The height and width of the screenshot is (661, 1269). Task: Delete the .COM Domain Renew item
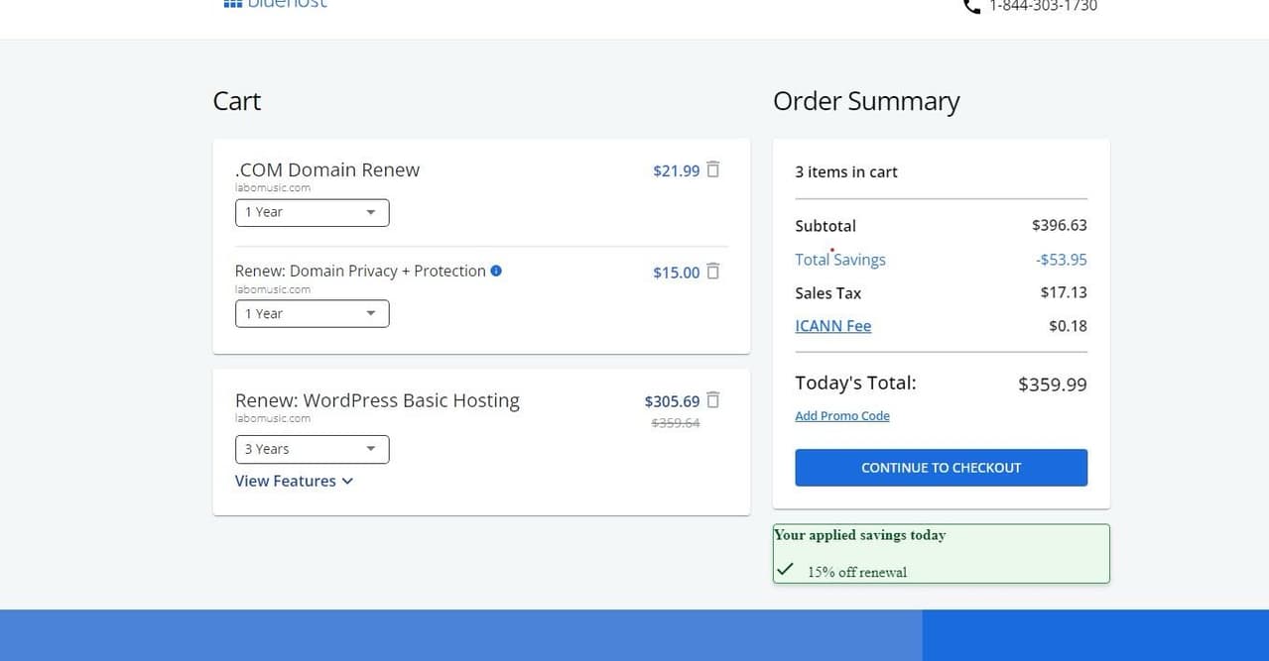(x=713, y=169)
